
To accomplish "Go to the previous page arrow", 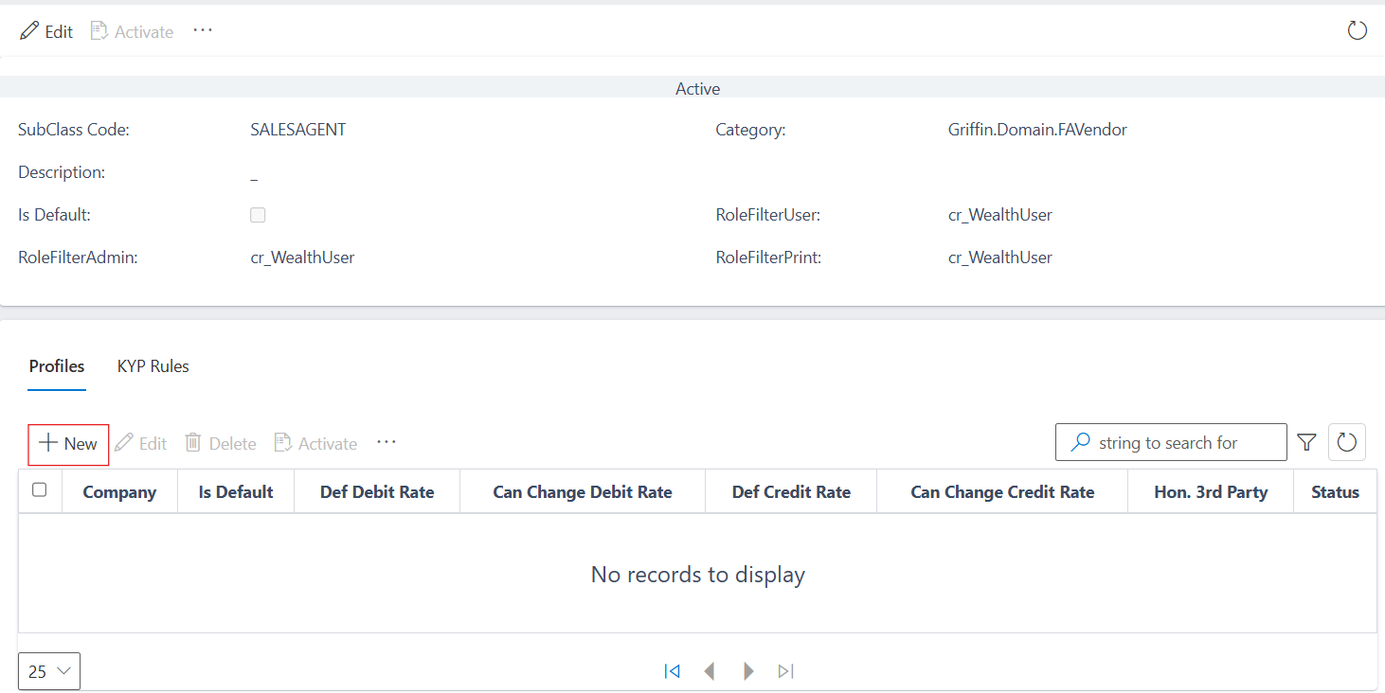I will pyautogui.click(x=710, y=671).
